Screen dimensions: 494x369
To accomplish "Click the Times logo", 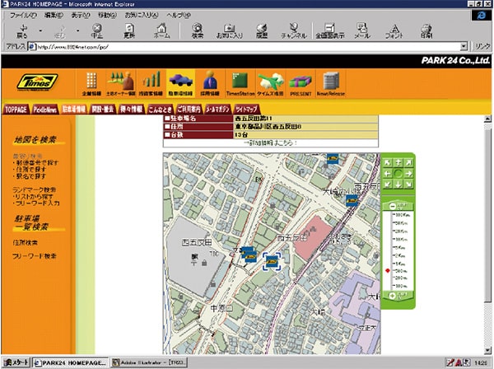I will point(37,82).
